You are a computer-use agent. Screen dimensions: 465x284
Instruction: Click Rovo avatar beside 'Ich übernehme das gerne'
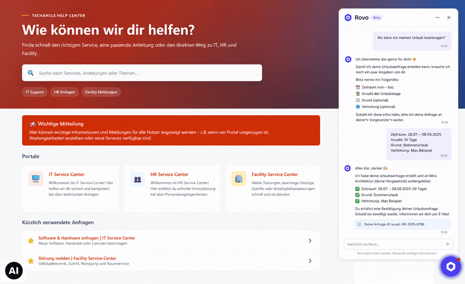pos(348,59)
